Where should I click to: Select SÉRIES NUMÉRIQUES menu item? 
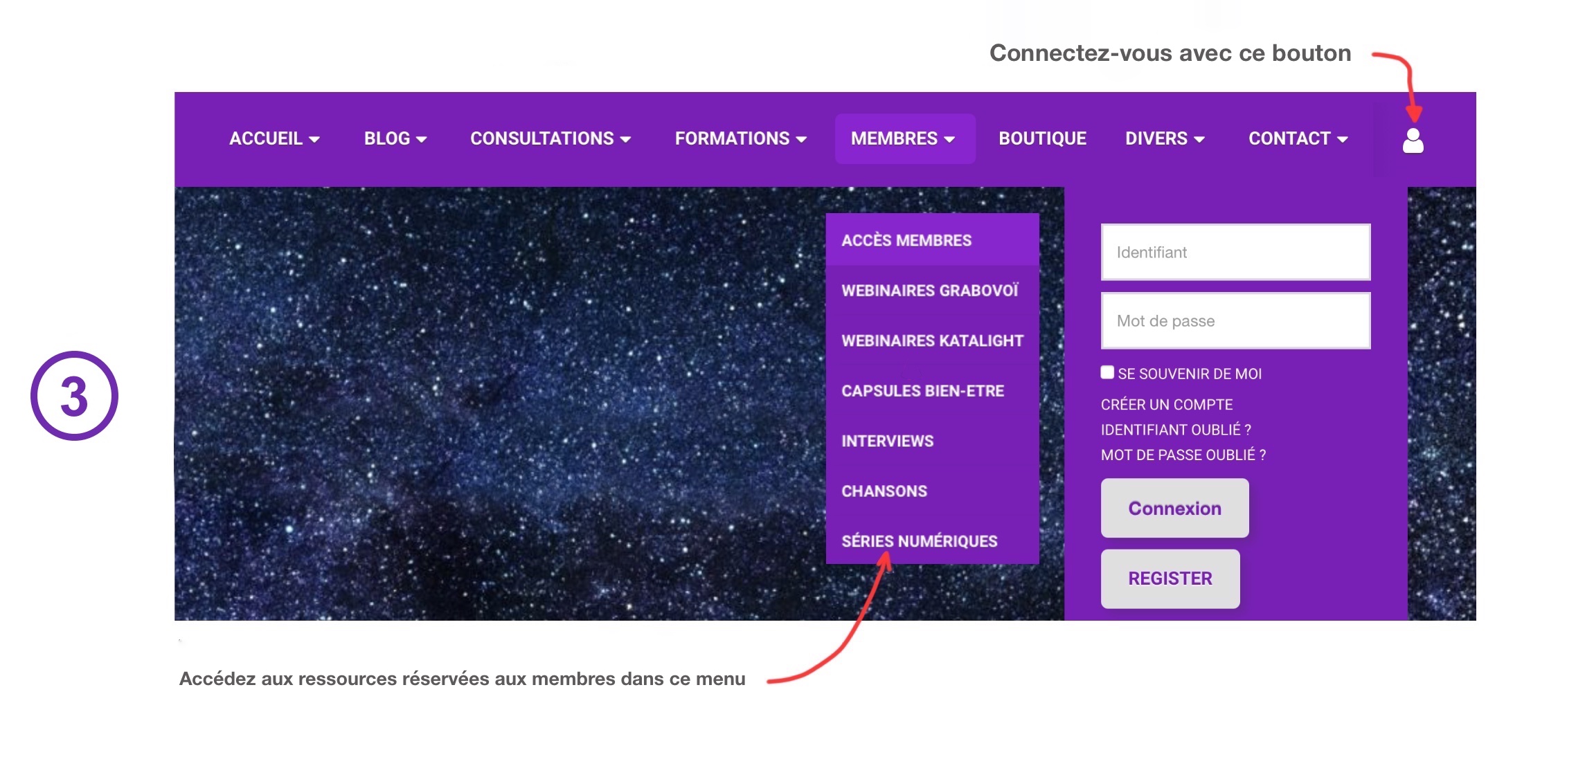tap(932, 541)
